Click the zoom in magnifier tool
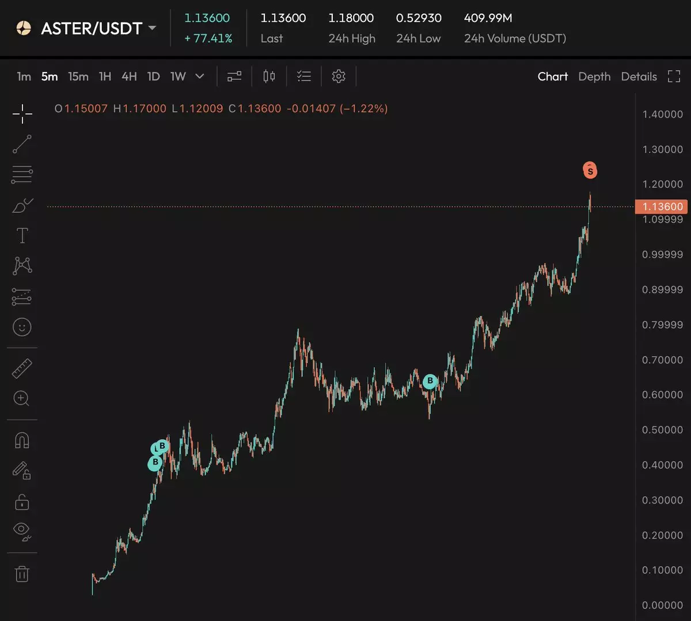The height and width of the screenshot is (621, 691). coord(22,398)
